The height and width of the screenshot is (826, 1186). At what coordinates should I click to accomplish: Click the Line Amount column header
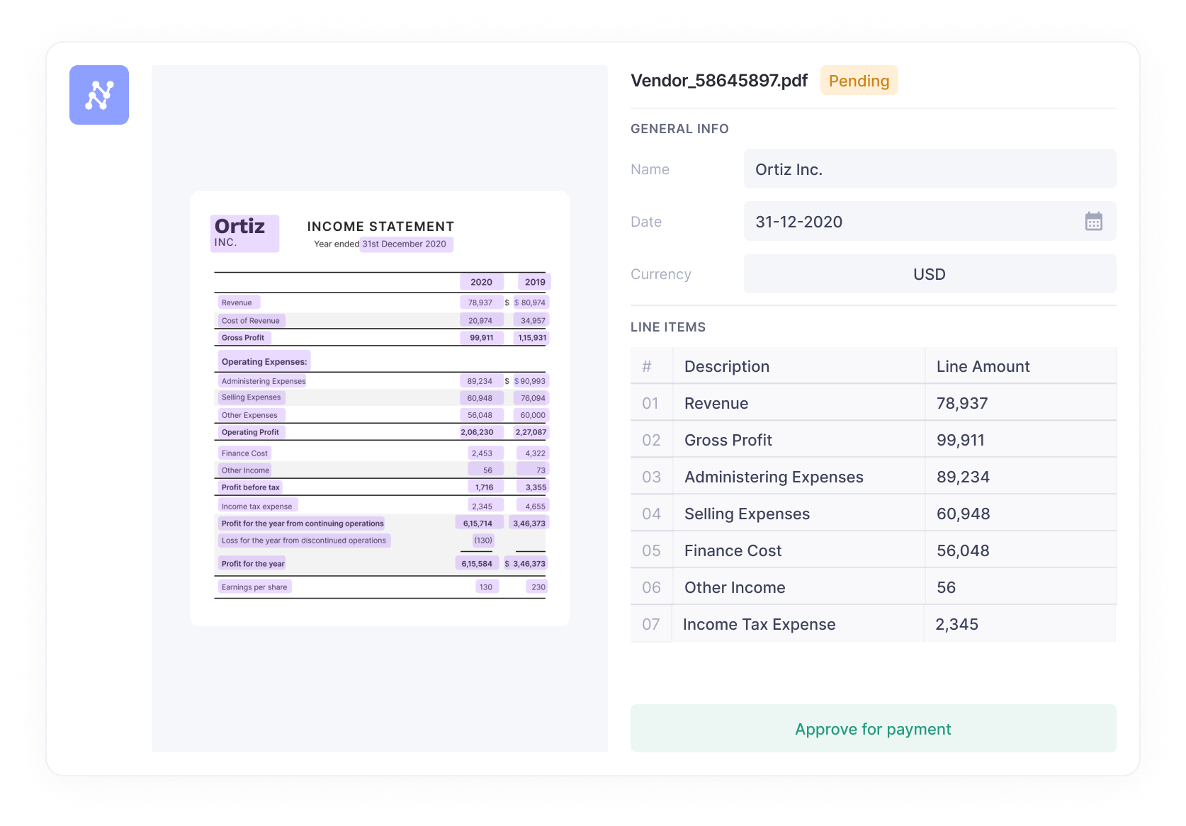click(x=983, y=366)
